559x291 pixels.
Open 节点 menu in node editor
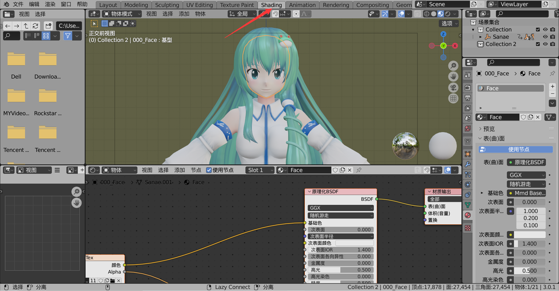(x=196, y=170)
